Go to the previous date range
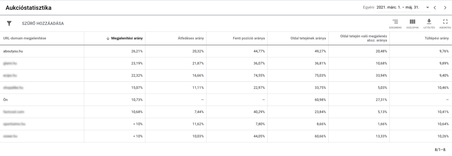The width and height of the screenshot is (452, 156). (x=435, y=8)
